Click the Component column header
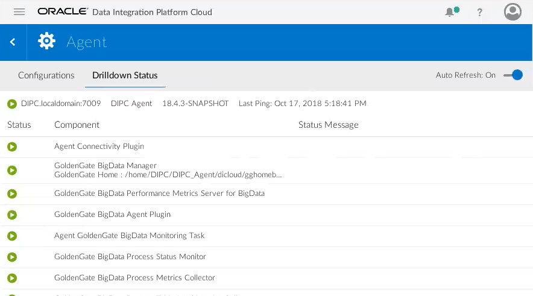This screenshot has height=296, width=533. [77, 125]
